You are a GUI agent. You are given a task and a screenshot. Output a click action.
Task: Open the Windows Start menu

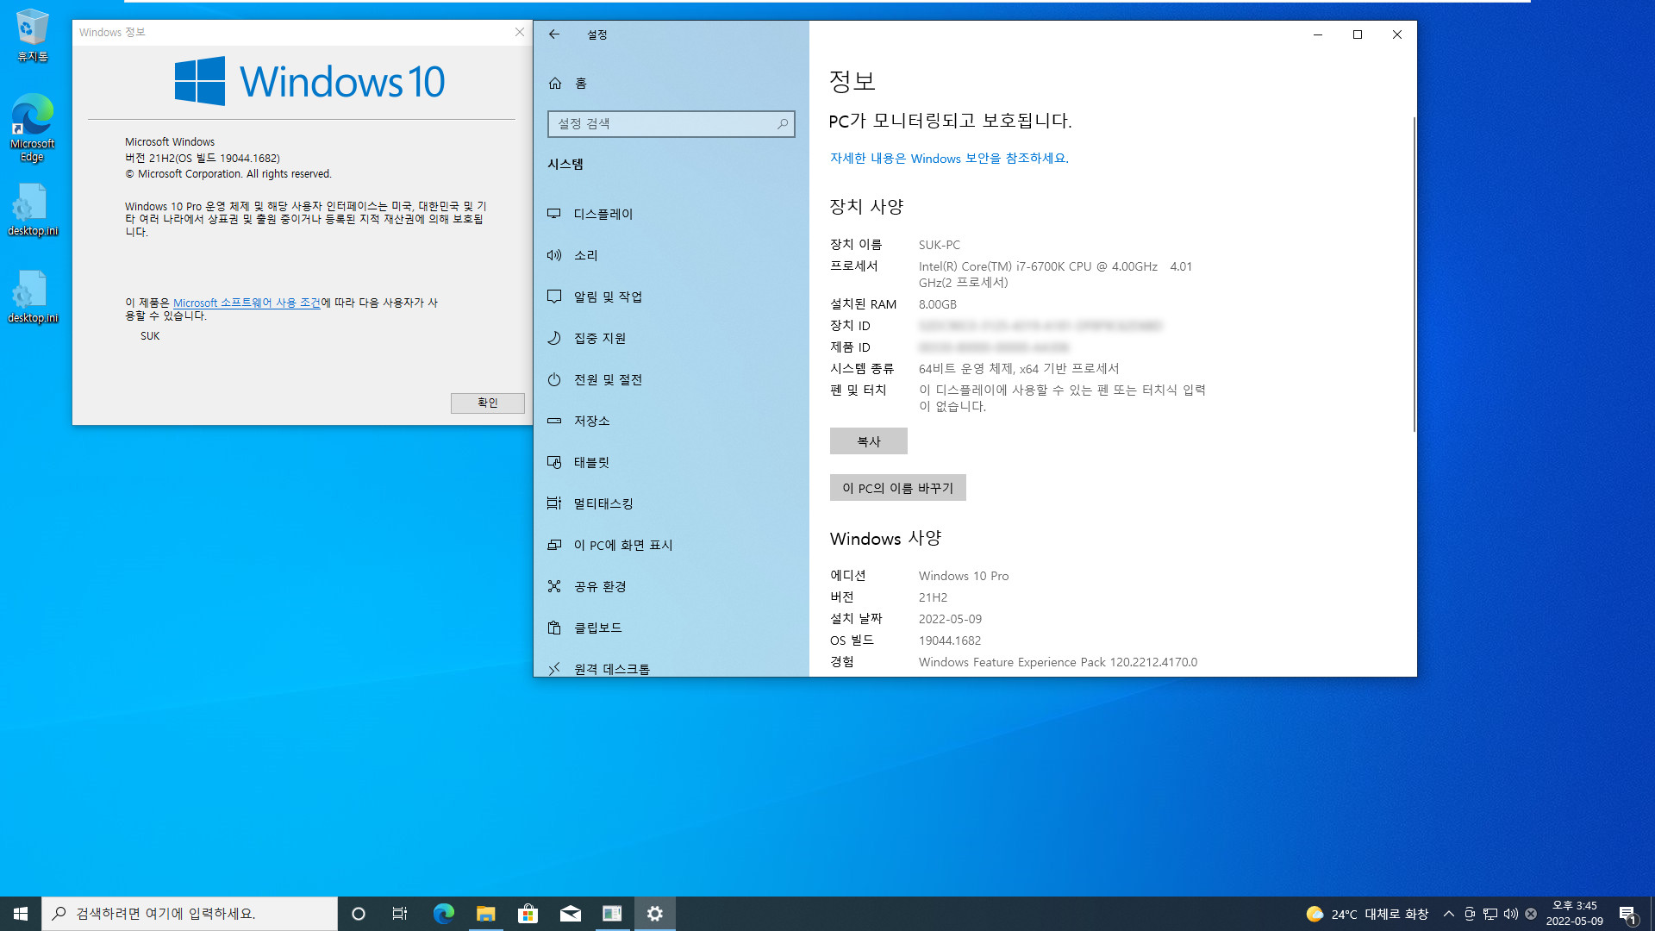[21, 914]
